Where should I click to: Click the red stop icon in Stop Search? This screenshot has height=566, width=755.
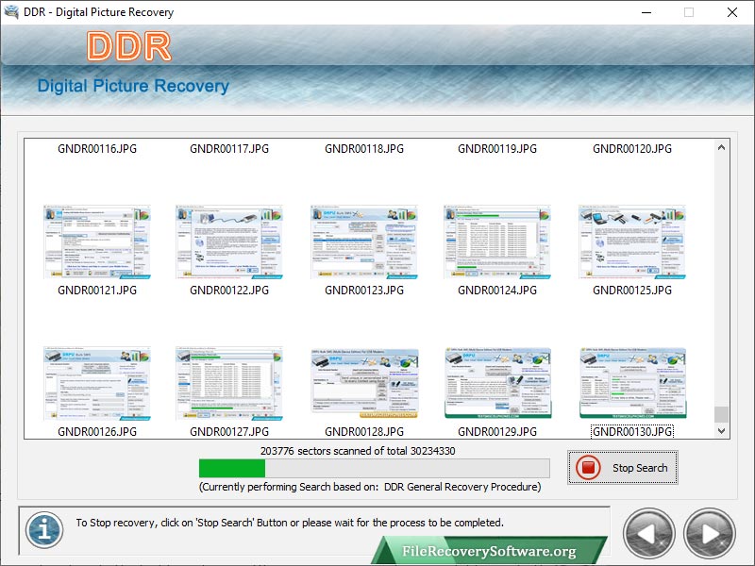pos(588,468)
